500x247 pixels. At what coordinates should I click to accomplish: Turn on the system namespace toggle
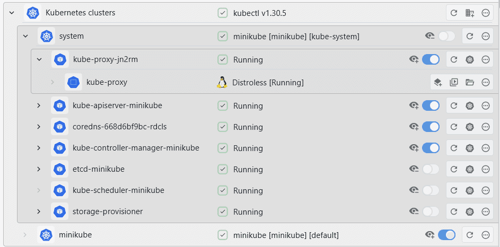(446, 36)
